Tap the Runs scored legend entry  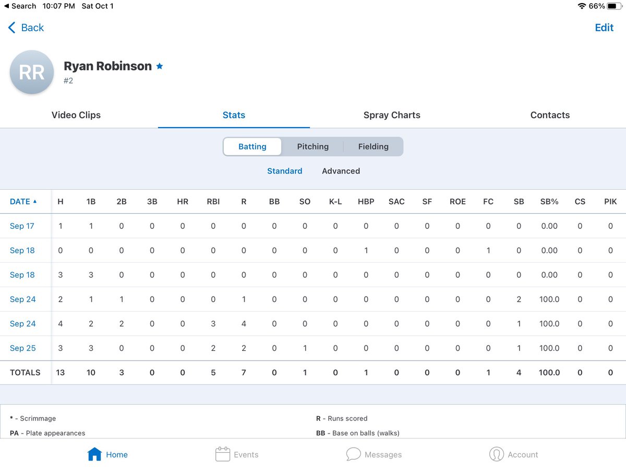(x=342, y=418)
